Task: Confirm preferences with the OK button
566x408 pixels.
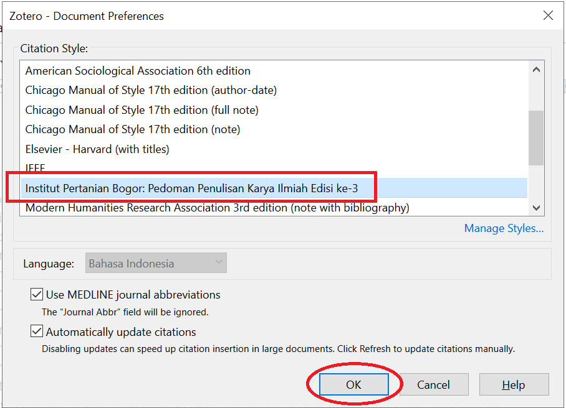Action: (353, 385)
